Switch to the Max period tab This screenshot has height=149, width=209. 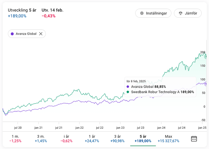tap(168, 139)
